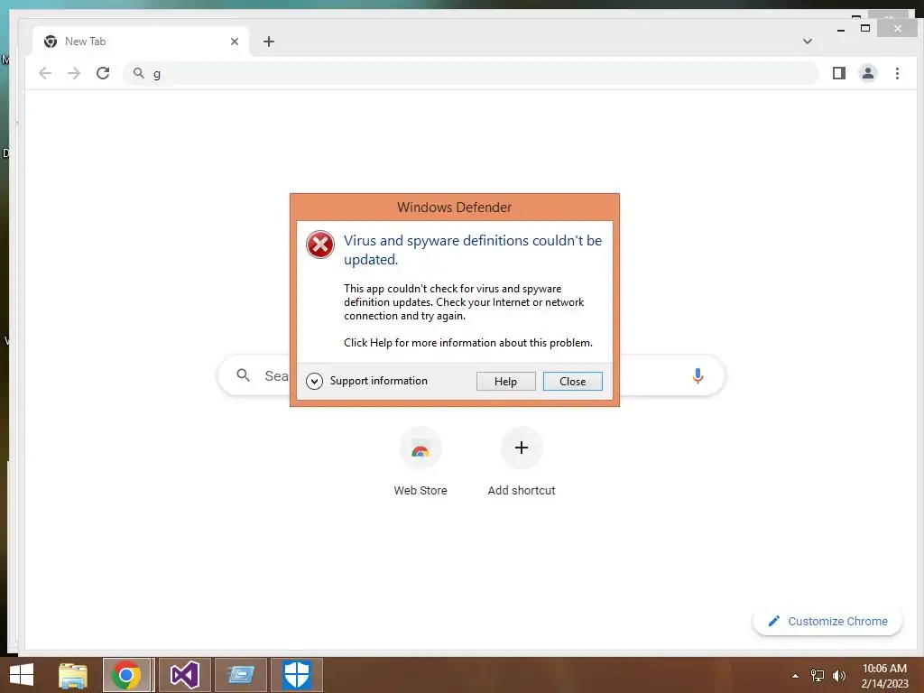Reload the current page
This screenshot has width=924, height=693.
coord(103,73)
